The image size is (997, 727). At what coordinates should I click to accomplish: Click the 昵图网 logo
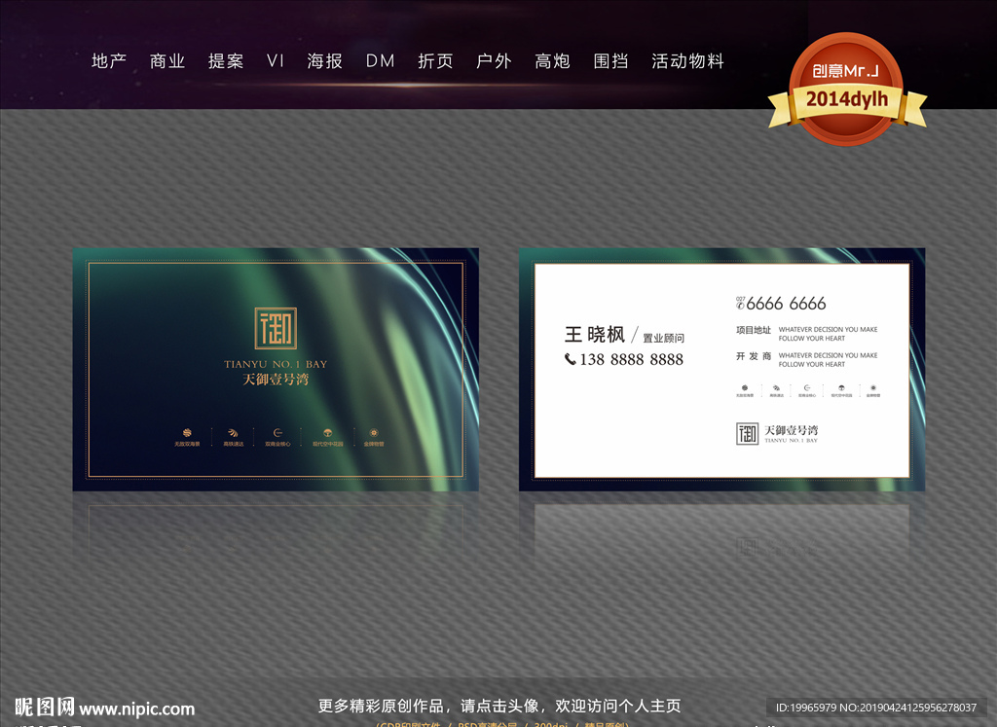[45, 707]
